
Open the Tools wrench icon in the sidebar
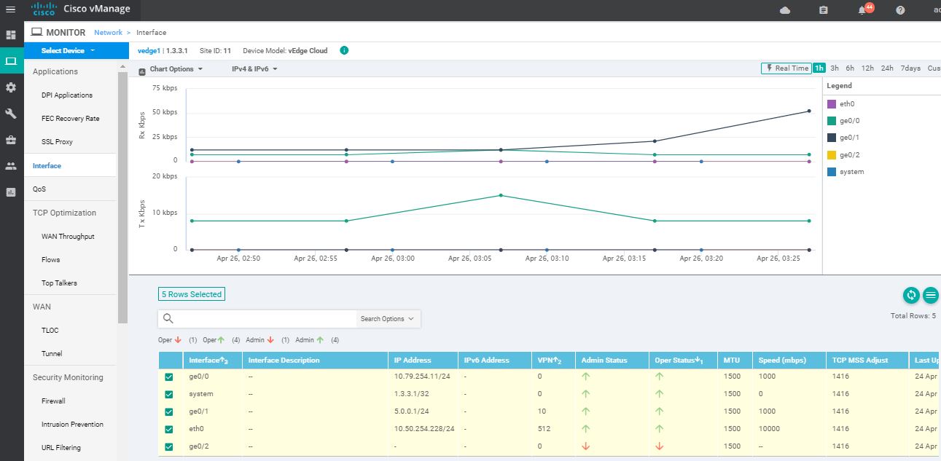click(x=11, y=114)
